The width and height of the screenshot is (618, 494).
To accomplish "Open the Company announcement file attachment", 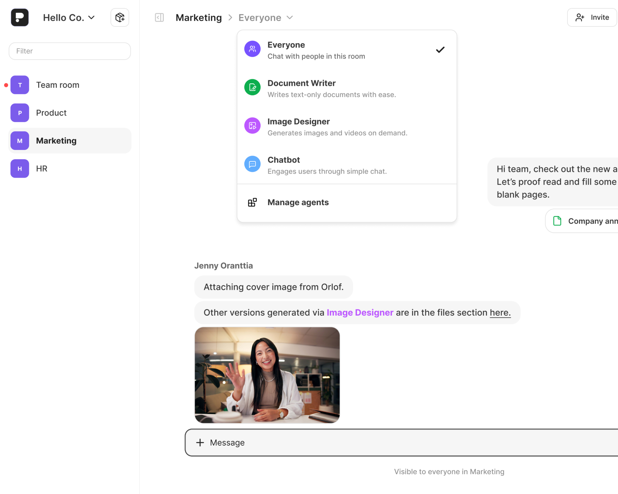I will coord(582,221).
